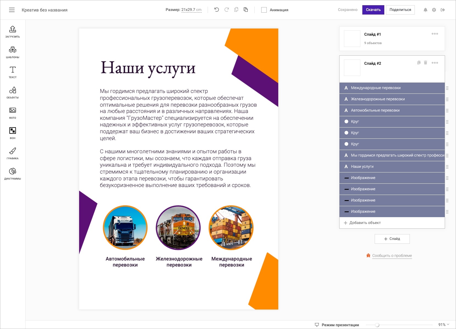Open the Диаграммы charts panel
Viewport: 456px width, 329px height.
(x=13, y=174)
